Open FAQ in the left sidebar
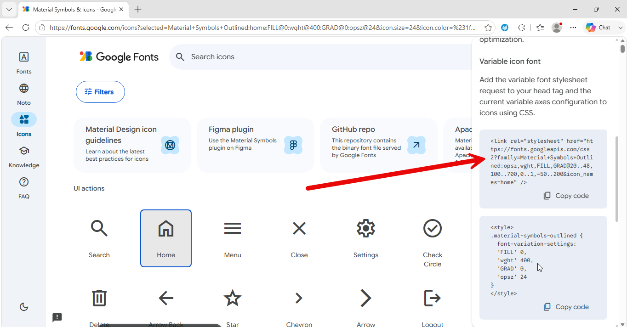Image resolution: width=627 pixels, height=327 pixels. [x=24, y=187]
